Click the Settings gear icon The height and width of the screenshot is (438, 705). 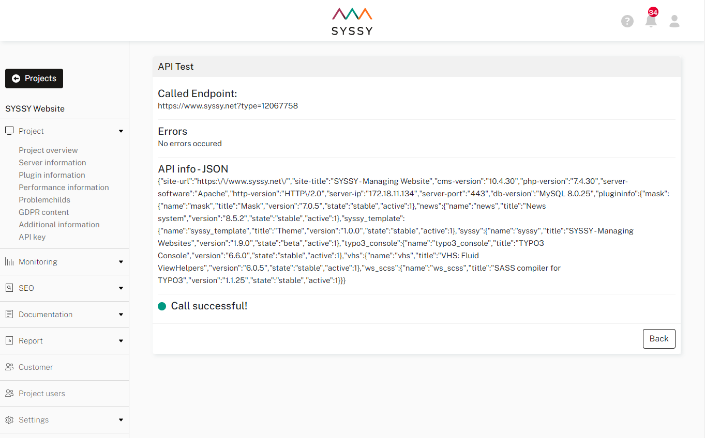click(9, 419)
